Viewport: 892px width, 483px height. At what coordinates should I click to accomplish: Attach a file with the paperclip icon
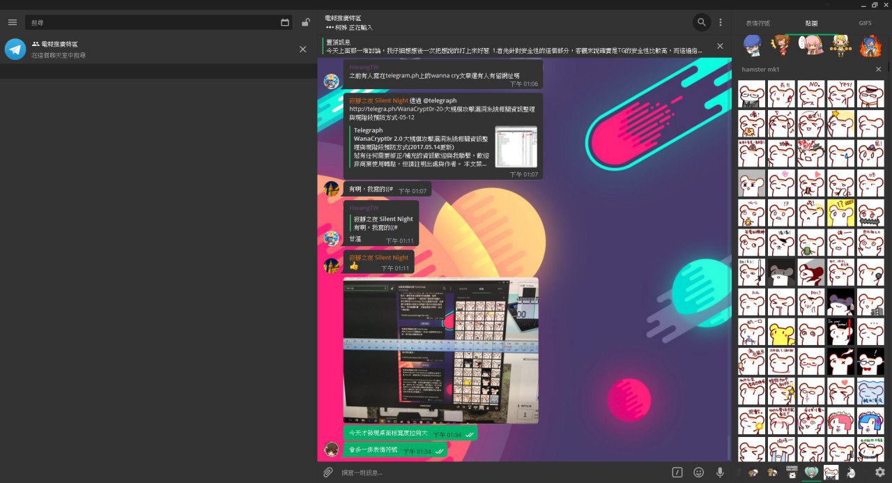(x=328, y=473)
